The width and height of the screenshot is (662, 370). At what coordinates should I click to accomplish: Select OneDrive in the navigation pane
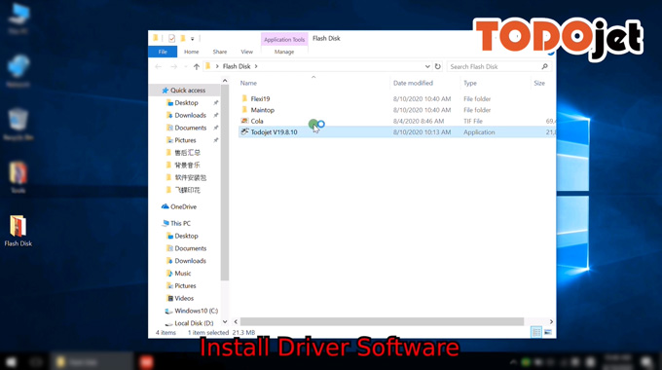pos(183,206)
